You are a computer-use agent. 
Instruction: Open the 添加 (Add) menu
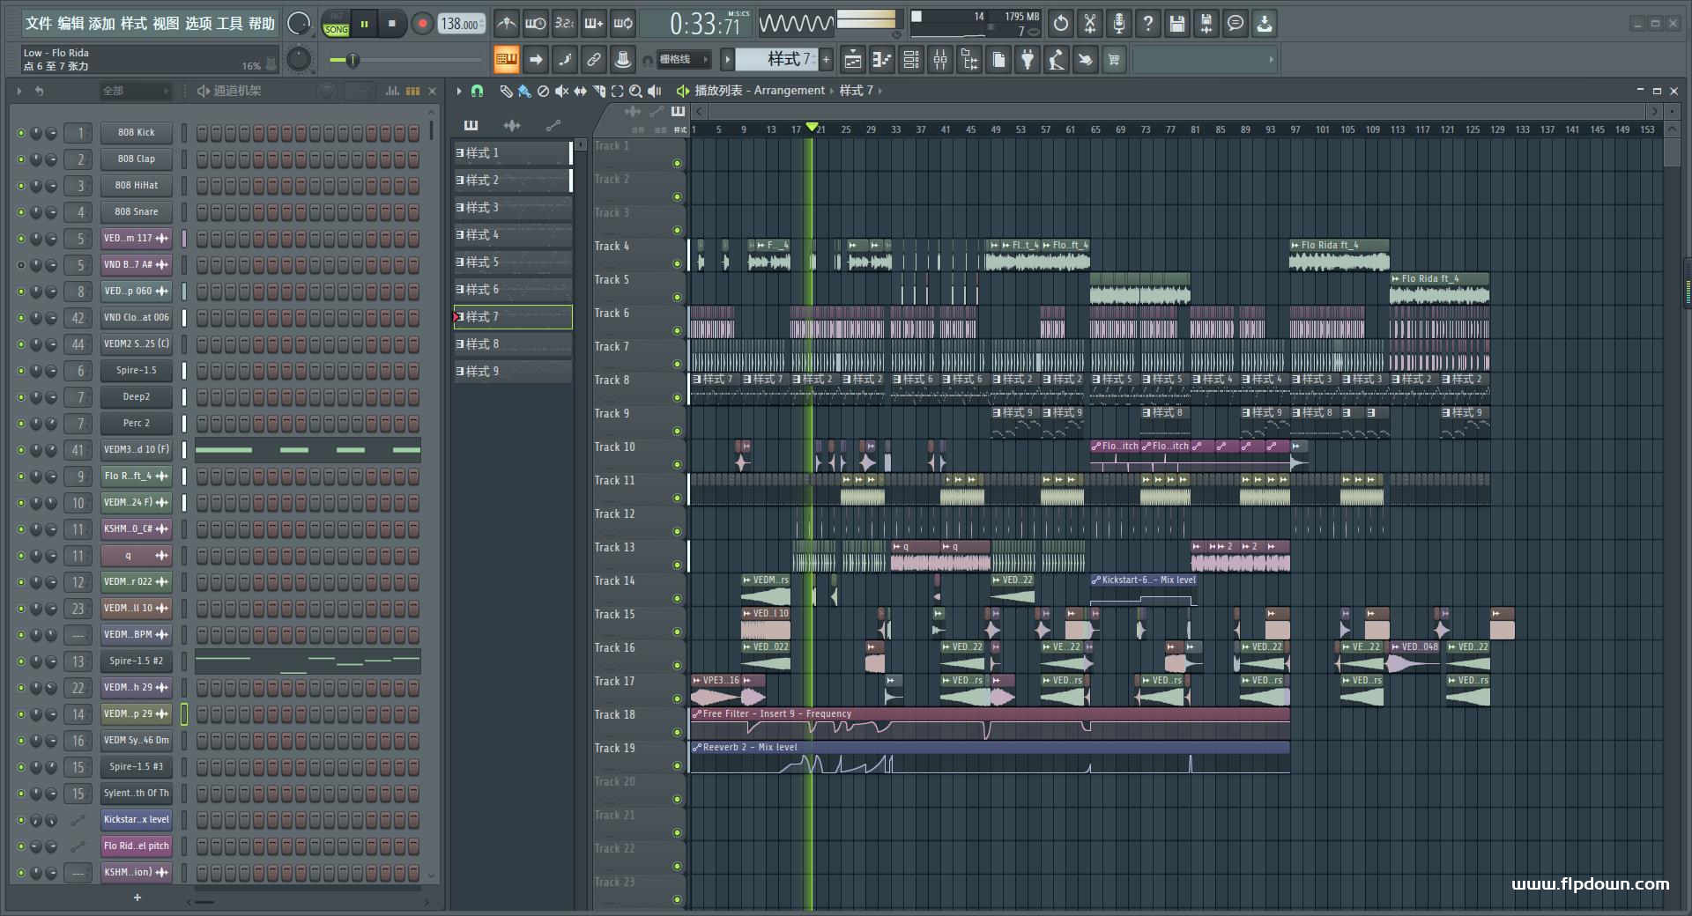click(102, 24)
